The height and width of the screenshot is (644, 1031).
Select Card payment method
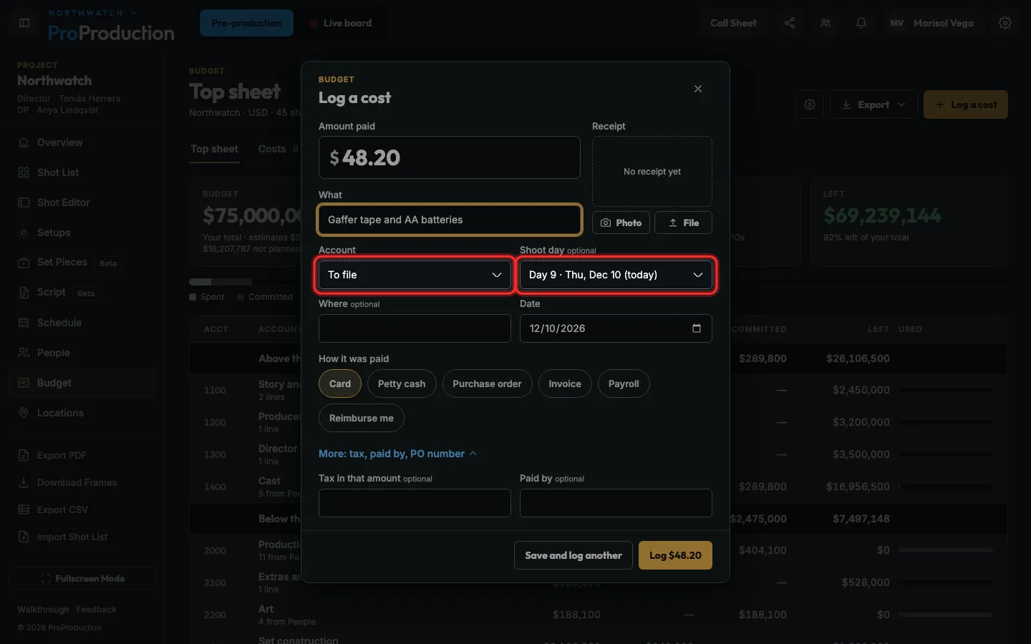[x=340, y=384]
